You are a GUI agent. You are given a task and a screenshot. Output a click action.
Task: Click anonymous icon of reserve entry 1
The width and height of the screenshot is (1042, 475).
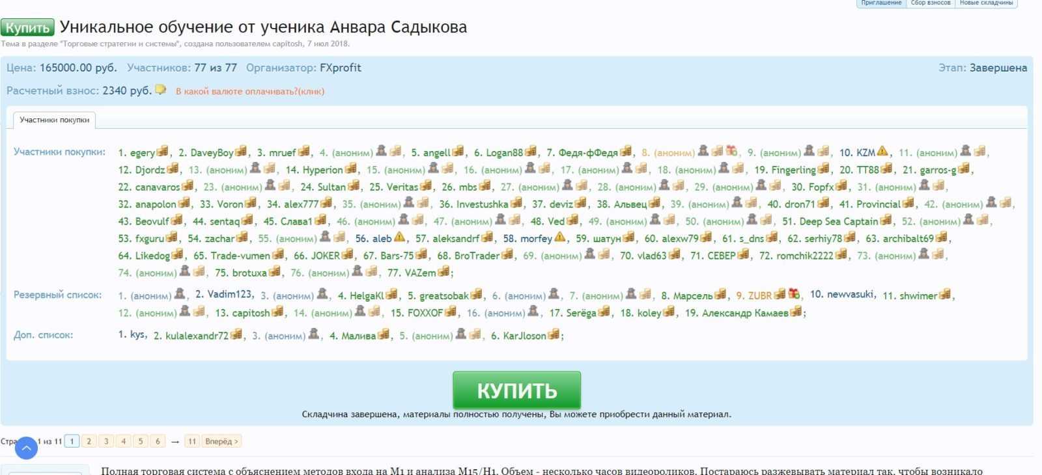[180, 294]
